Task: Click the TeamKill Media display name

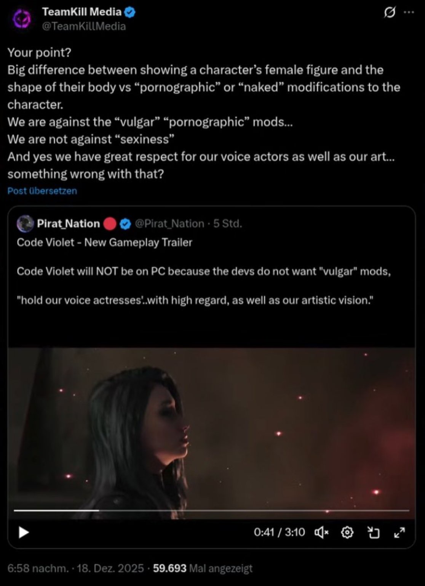Action: (x=81, y=12)
